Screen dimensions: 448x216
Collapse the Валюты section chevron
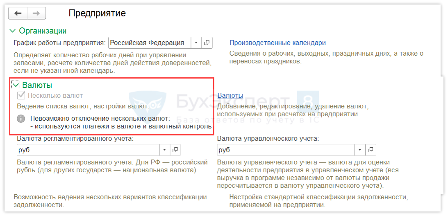pyautogui.click(x=16, y=85)
